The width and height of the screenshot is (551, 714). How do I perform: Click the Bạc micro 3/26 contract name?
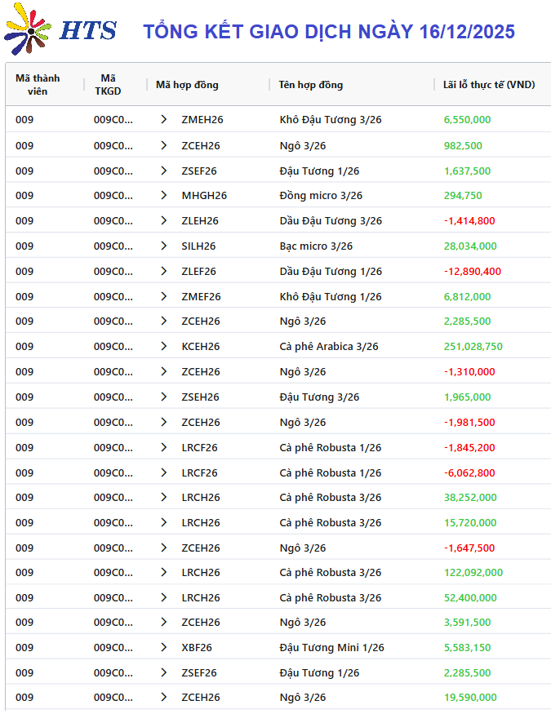tap(316, 246)
